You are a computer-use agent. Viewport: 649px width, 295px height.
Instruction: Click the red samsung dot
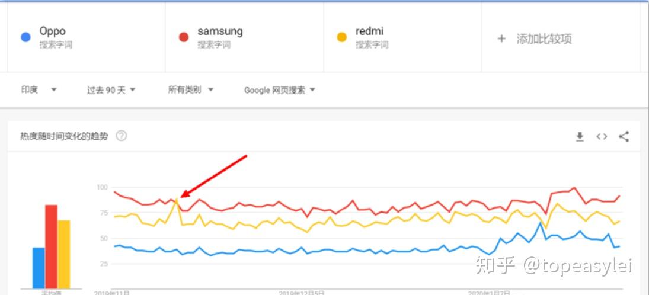tap(184, 37)
